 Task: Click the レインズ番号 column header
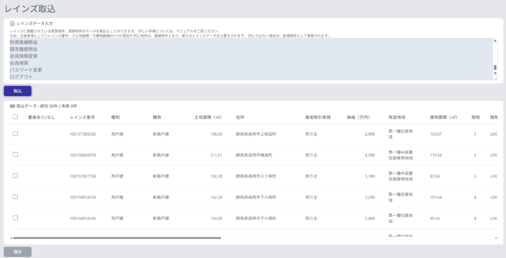click(83, 118)
